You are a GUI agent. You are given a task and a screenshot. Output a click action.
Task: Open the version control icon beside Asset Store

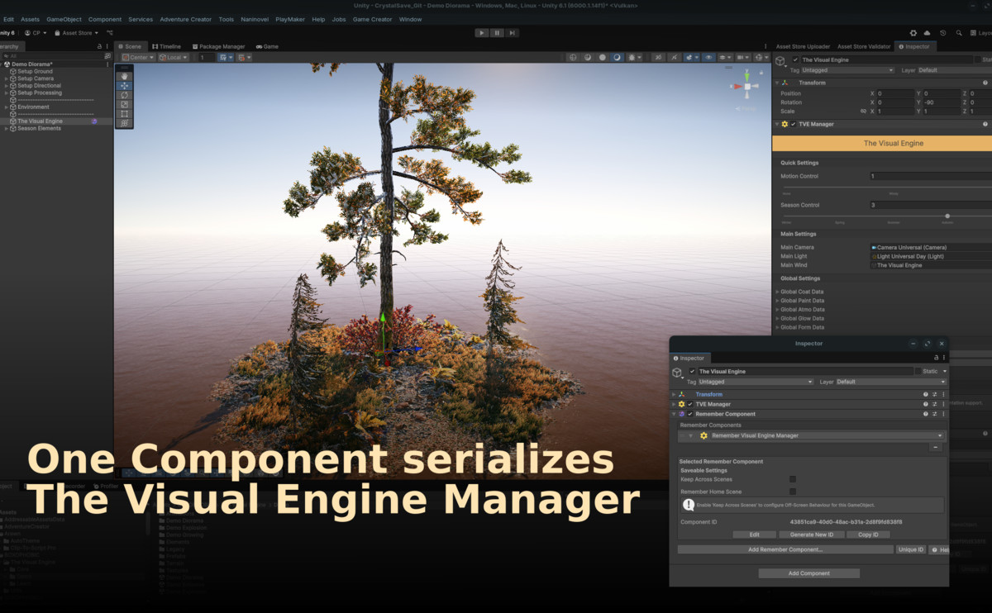click(109, 33)
